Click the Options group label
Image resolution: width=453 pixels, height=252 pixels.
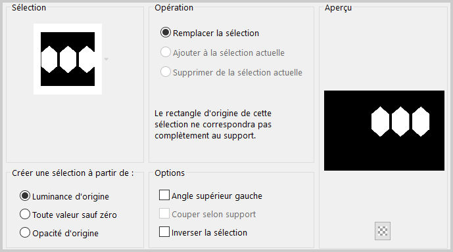(170, 173)
